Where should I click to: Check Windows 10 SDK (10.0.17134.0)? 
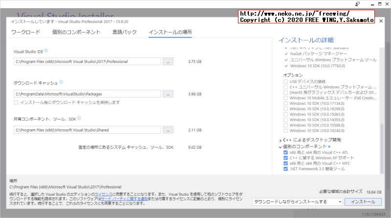(x=285, y=103)
